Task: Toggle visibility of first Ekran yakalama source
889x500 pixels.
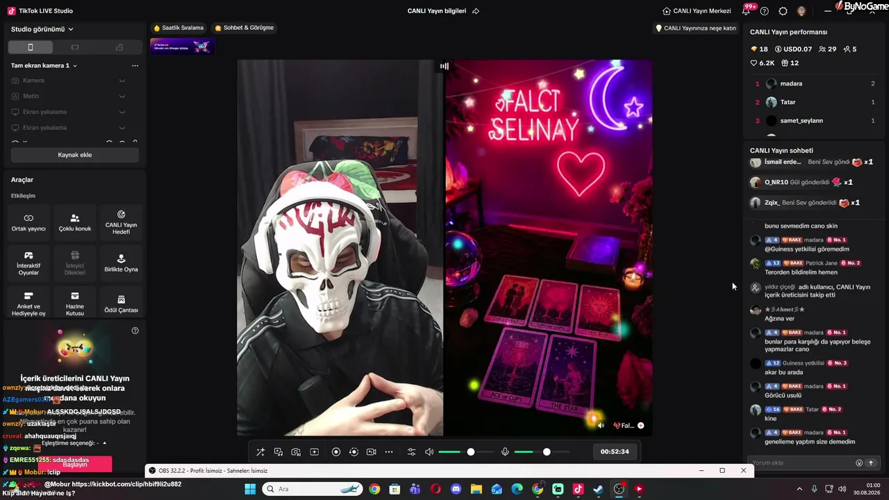Action: click(x=122, y=112)
